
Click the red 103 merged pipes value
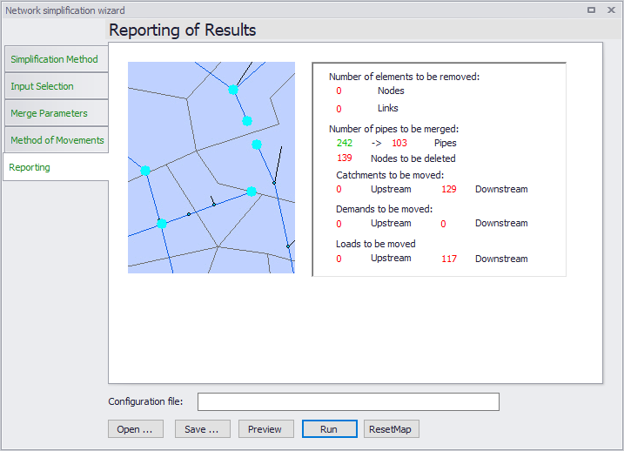click(399, 143)
